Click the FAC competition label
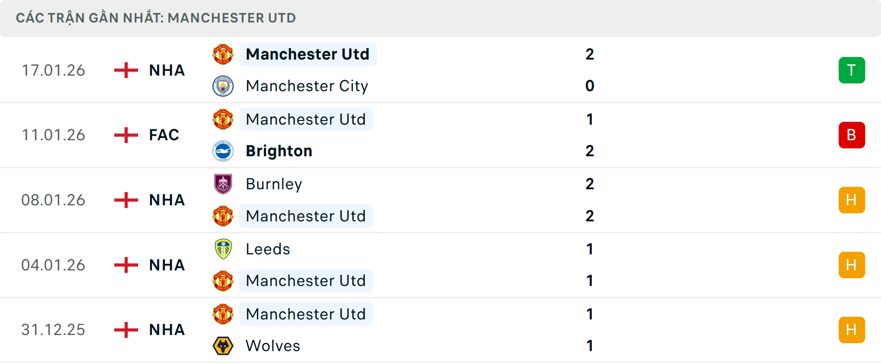The height and width of the screenshot is (363, 881). tap(164, 135)
